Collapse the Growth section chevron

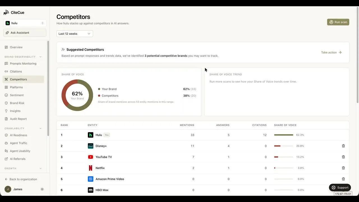pos(41,168)
